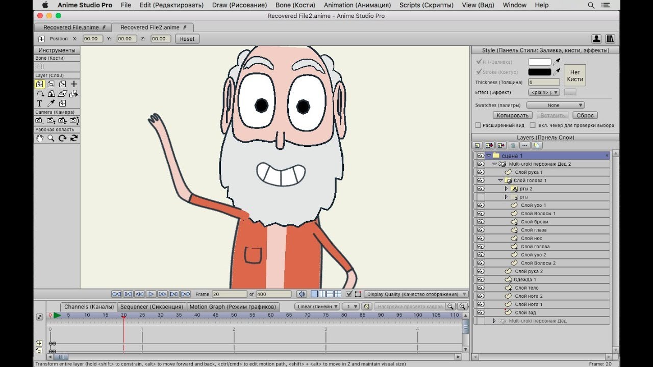
Task: Open the Linear interpolation dropdown
Action: click(x=317, y=306)
